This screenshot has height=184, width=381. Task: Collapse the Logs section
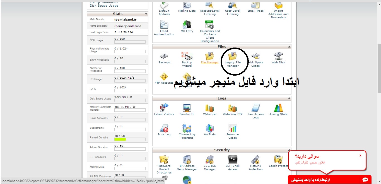point(289,98)
